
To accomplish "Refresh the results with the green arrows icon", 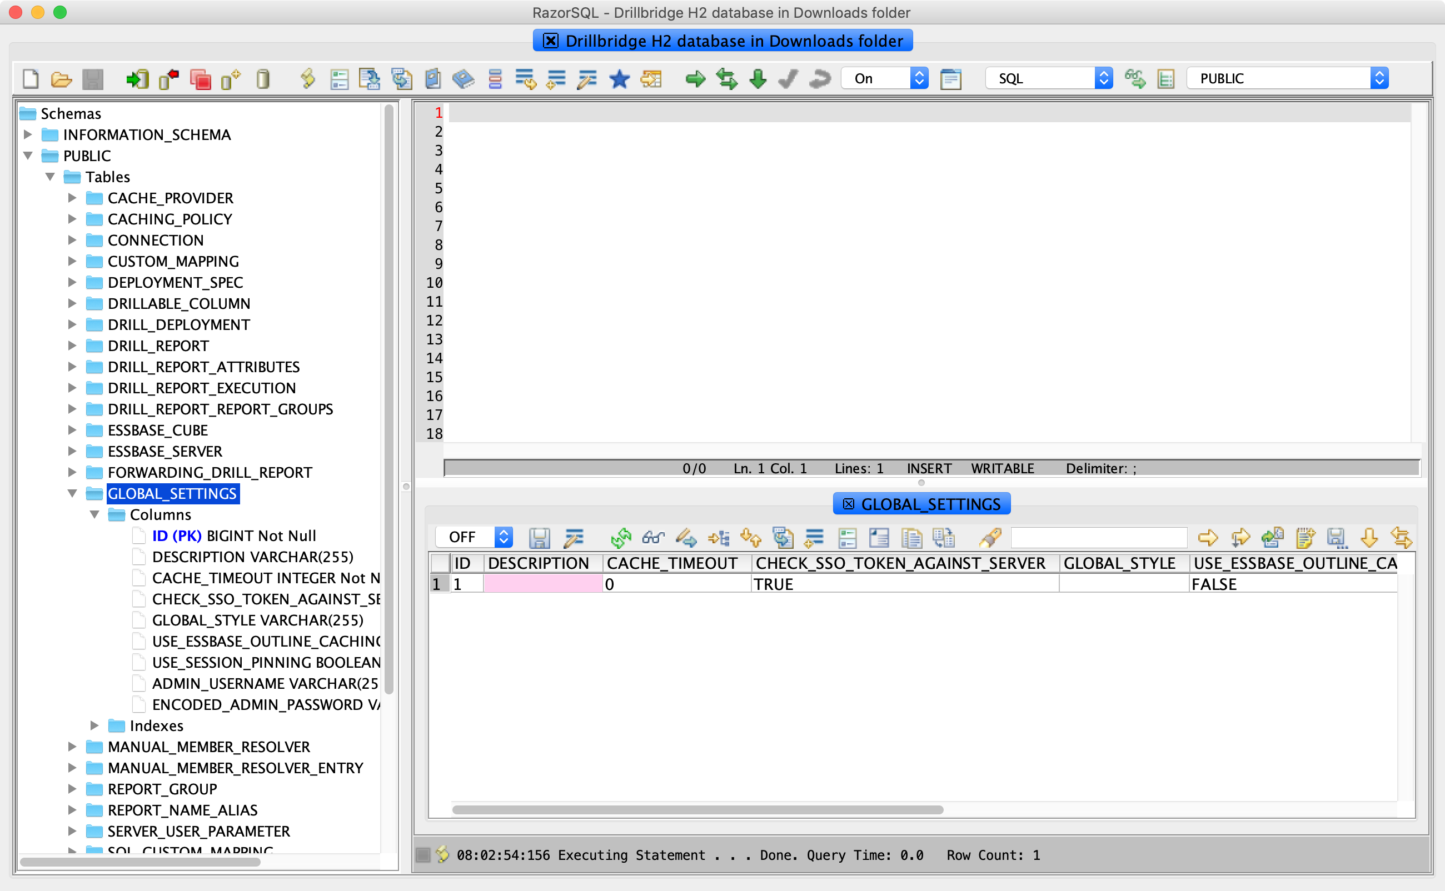I will [621, 537].
